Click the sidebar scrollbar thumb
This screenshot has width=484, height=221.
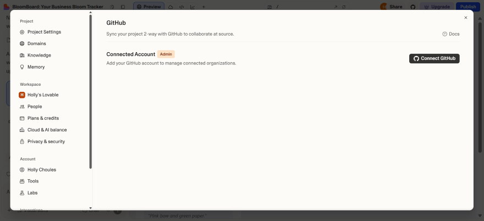tap(90, 91)
